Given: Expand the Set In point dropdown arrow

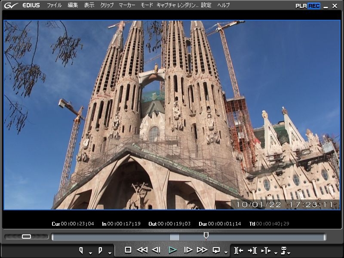Looking at the screenshot, I should (90, 253).
